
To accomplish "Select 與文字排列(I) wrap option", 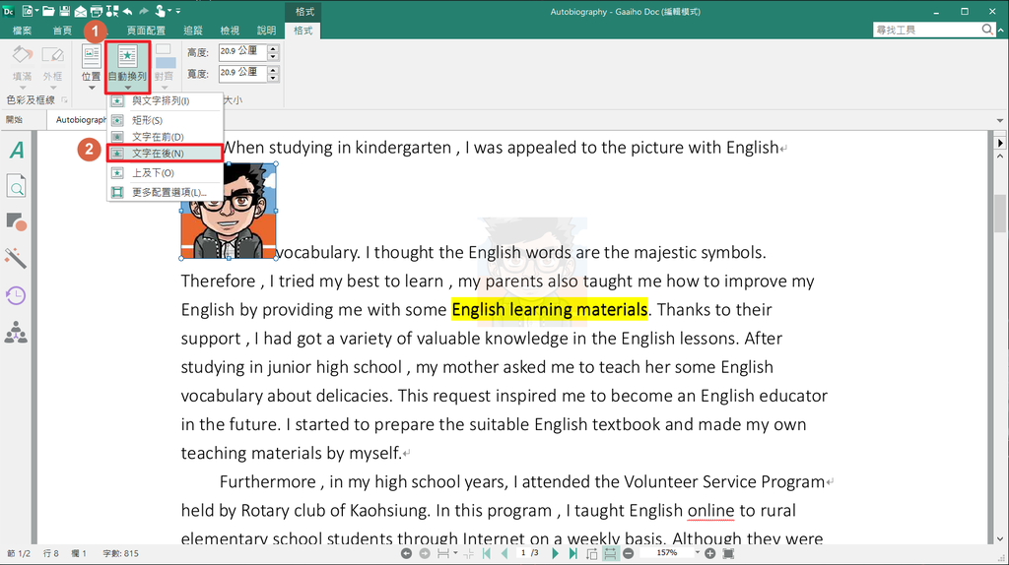I will tap(165, 101).
